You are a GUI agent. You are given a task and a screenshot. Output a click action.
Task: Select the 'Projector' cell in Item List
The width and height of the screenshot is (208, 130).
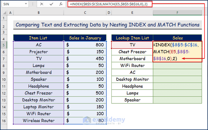[x=38, y=52]
